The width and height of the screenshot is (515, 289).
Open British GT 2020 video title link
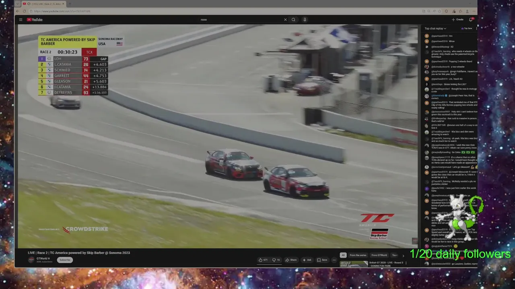[386, 264]
